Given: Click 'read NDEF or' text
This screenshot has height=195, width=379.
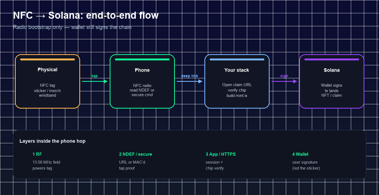Looking at the screenshot, I should (x=142, y=90).
